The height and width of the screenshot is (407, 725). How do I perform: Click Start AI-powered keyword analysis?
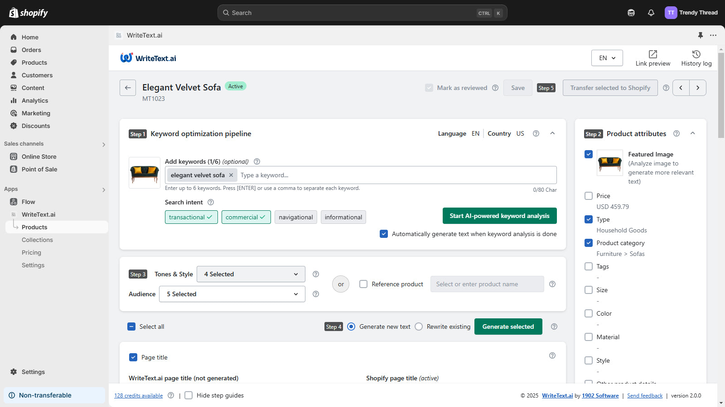pos(499,216)
